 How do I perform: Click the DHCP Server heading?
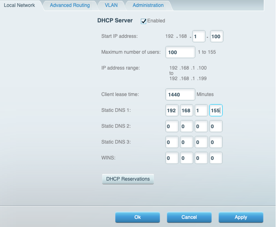click(115, 20)
